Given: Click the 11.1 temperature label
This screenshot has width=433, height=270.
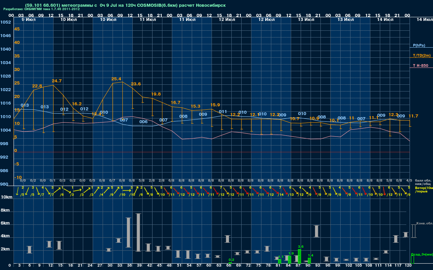Looking at the screenshot, I should pos(374,118).
